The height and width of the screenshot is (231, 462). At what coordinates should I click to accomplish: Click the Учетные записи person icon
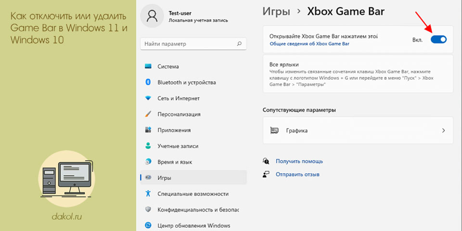tap(148, 146)
